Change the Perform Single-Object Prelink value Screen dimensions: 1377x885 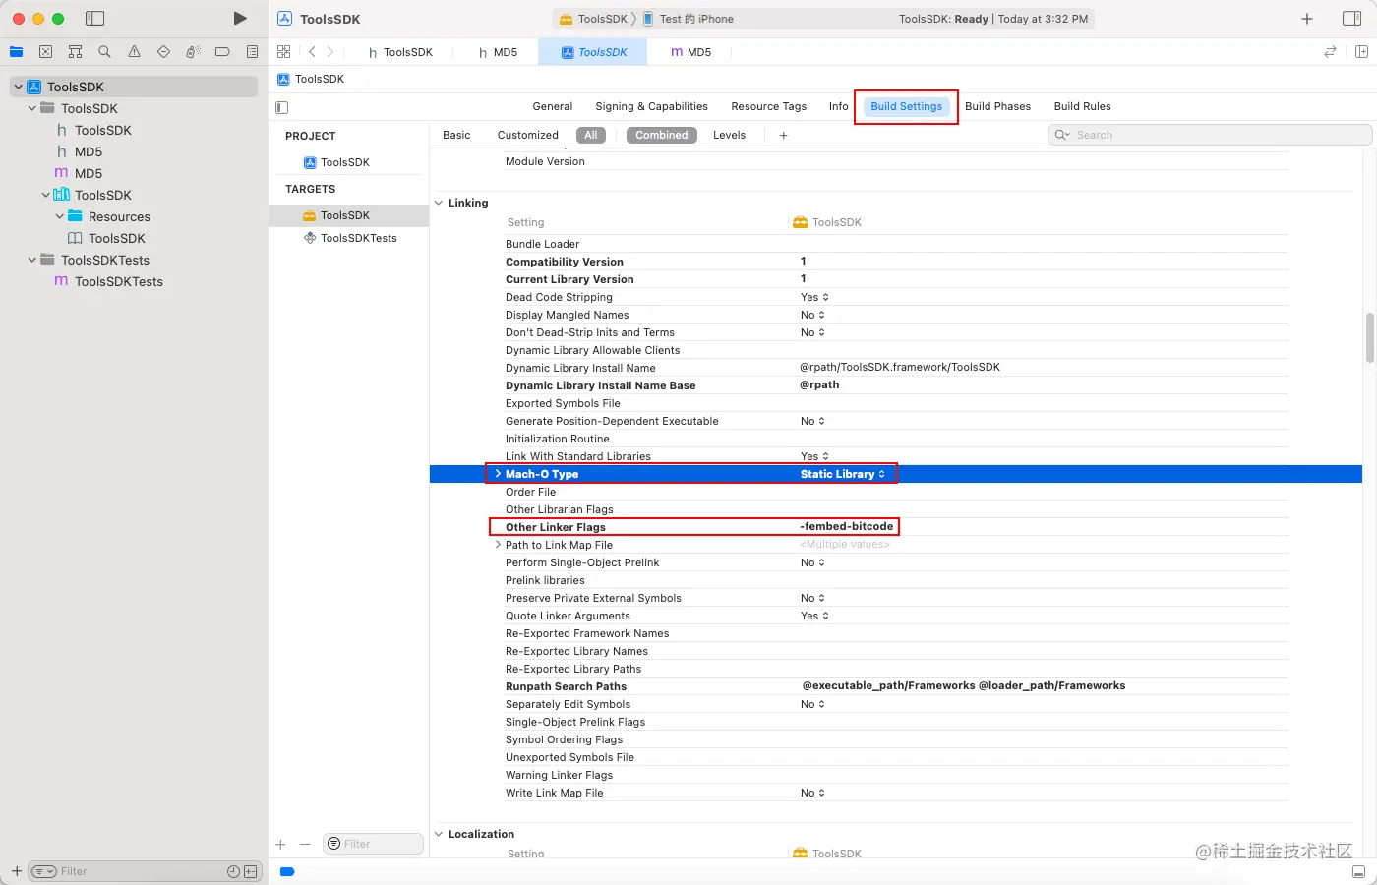[x=812, y=562]
